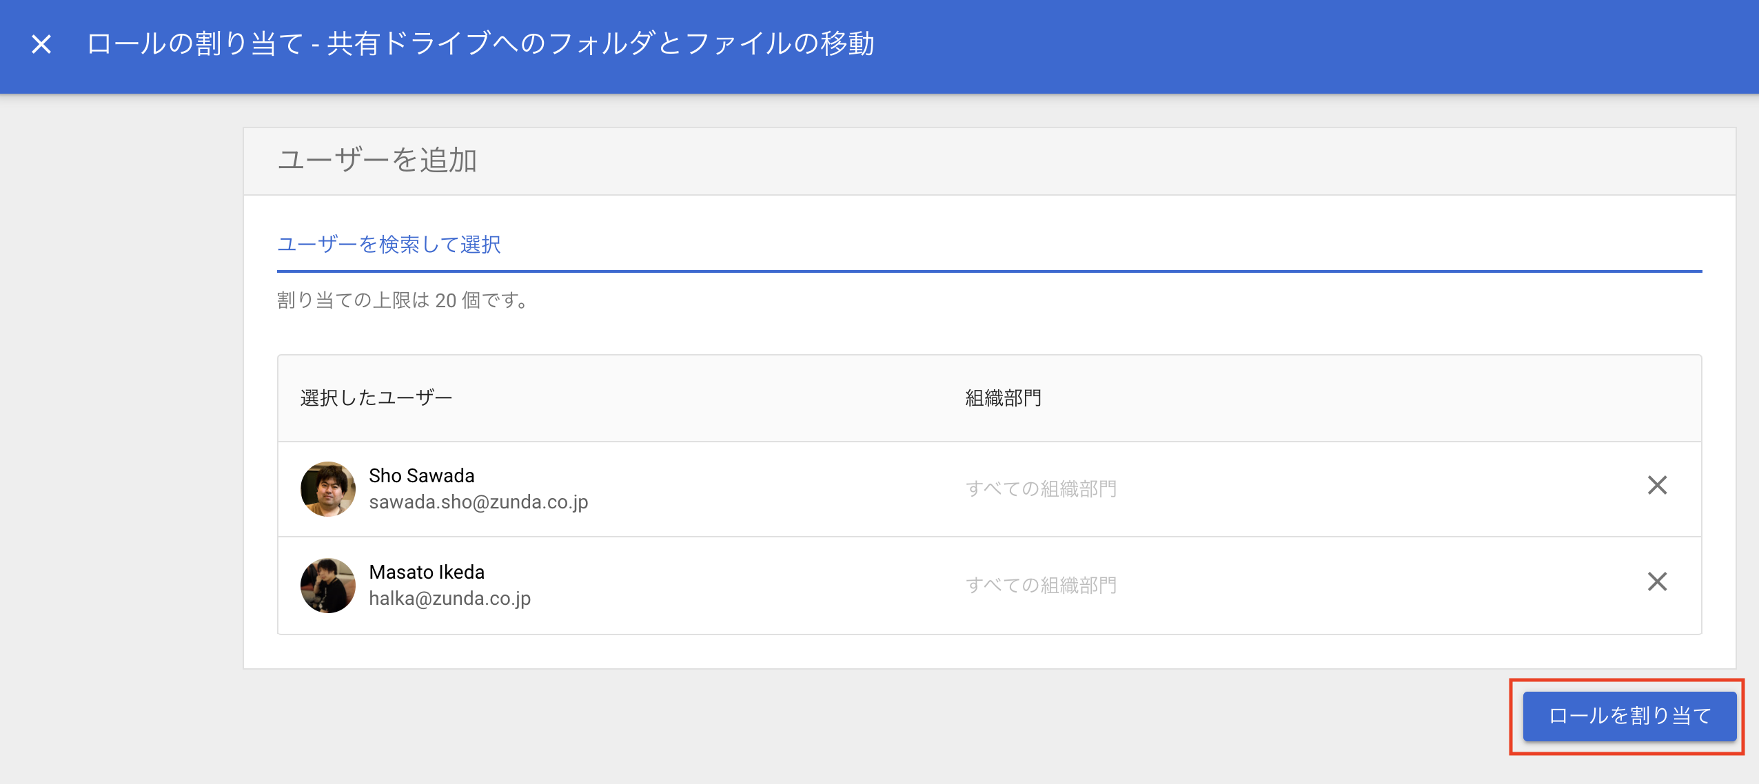Remove Masato Ikeda from selected users
Viewport: 1759px width, 784px height.
1657,581
